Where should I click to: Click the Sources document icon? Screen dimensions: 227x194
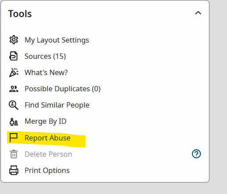[14, 56]
